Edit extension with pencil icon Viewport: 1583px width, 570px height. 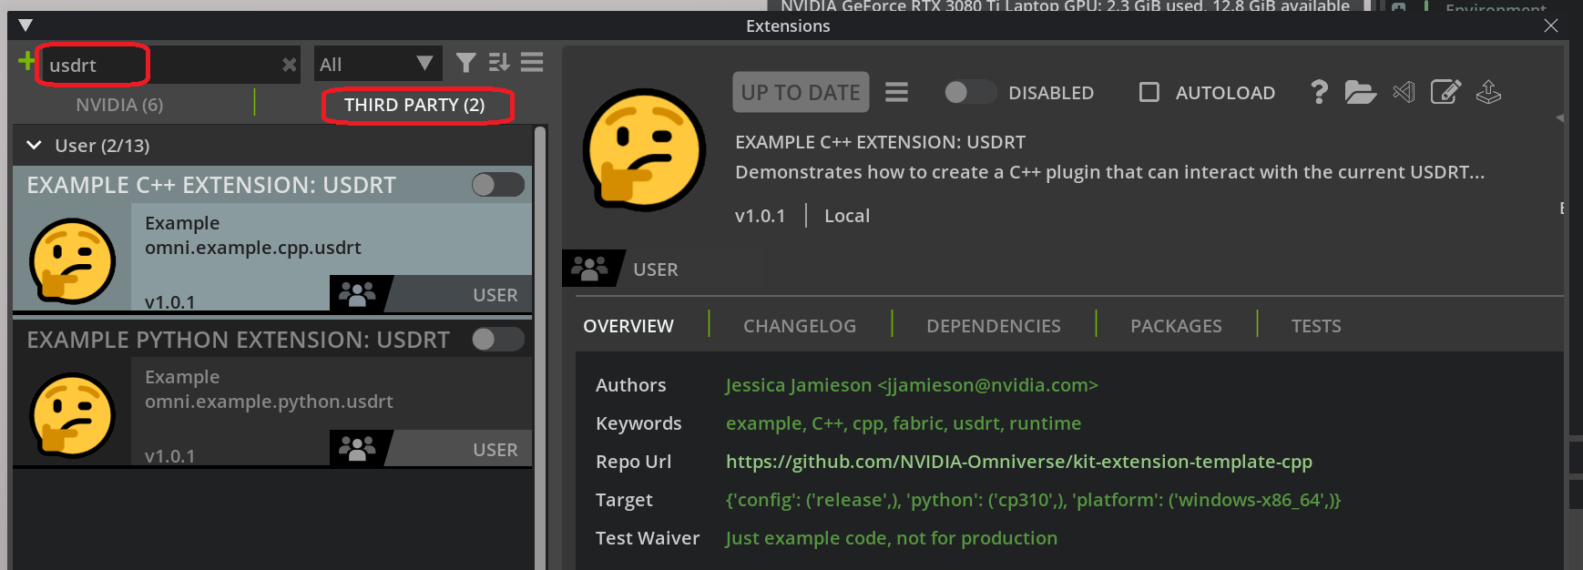(1445, 92)
